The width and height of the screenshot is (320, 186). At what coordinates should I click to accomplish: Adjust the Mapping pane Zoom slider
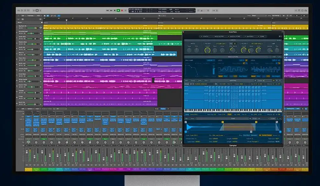click(267, 81)
